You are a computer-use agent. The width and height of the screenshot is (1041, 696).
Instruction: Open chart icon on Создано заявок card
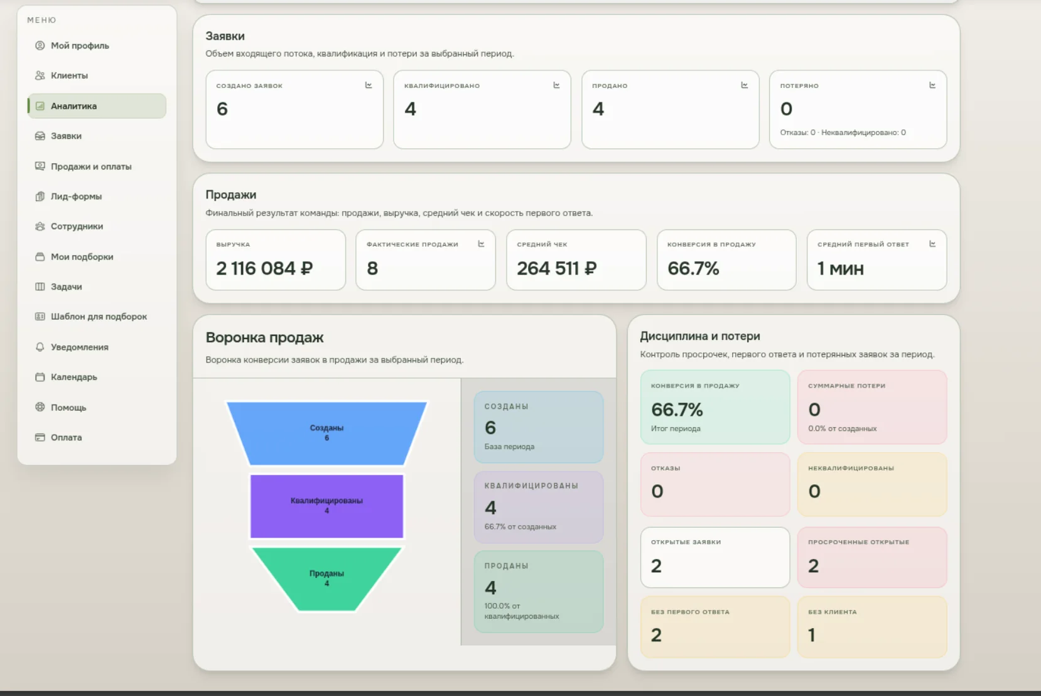click(369, 85)
